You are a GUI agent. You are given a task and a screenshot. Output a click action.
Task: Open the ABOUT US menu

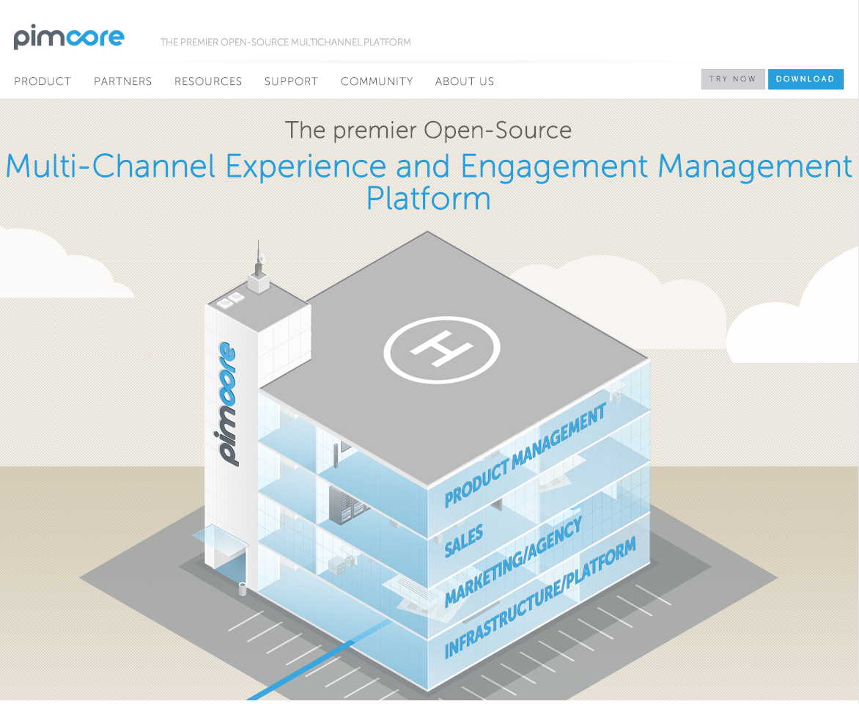(465, 81)
